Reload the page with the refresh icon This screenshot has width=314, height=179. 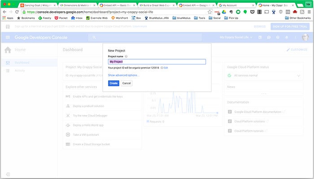pos(17,12)
